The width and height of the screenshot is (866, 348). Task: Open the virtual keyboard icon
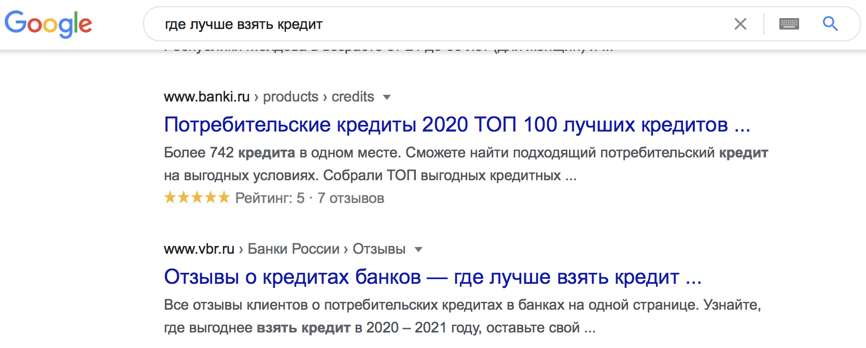pos(789,24)
